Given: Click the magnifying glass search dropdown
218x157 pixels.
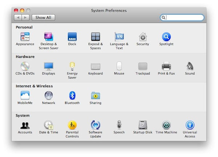Looking at the screenshot, I should click(164, 17).
